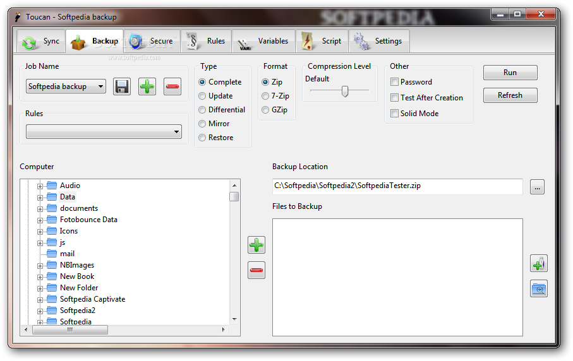Click the add variable icon beside Files to Backup
This screenshot has width=573, height=361.
point(539,263)
